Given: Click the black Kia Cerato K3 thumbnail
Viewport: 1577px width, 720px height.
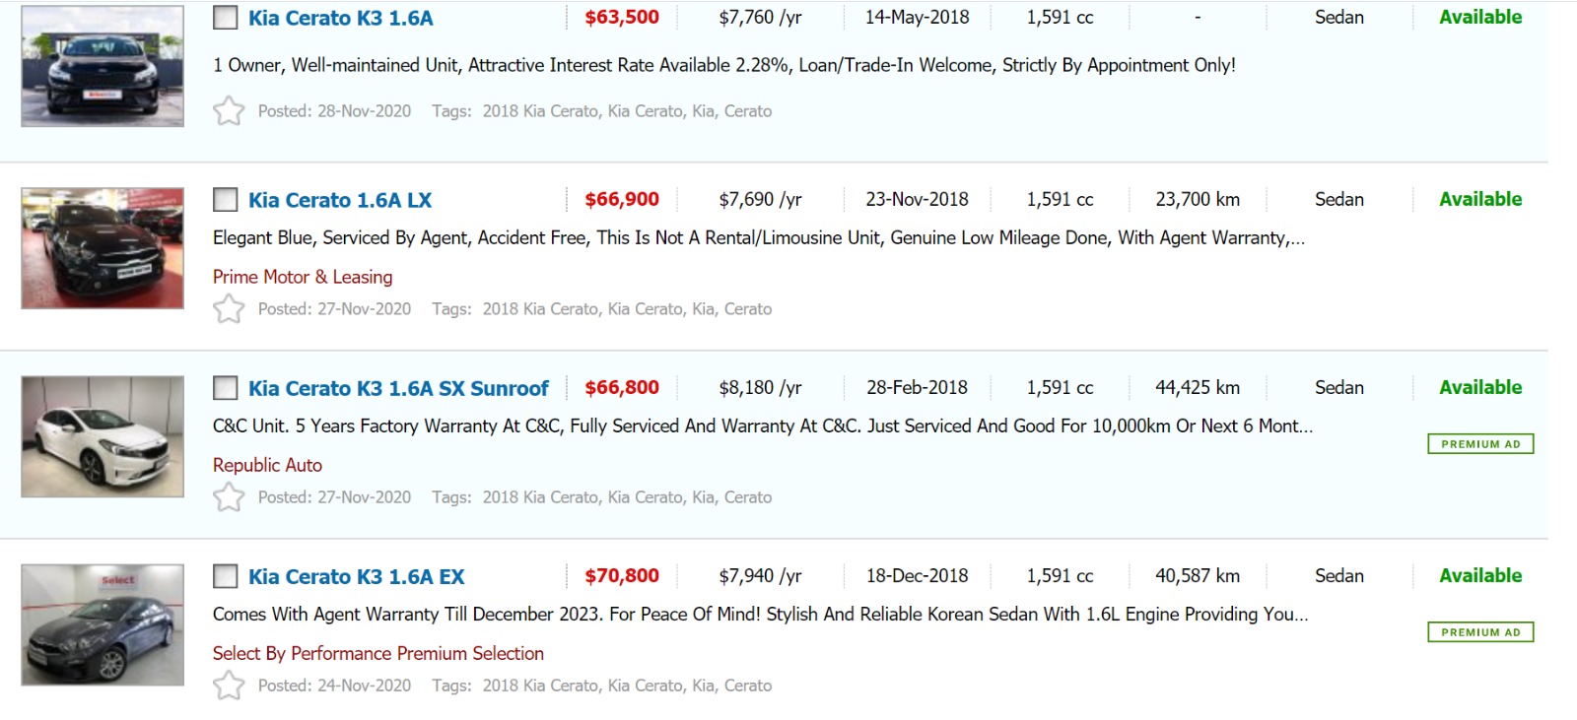Looking at the screenshot, I should tap(103, 66).
